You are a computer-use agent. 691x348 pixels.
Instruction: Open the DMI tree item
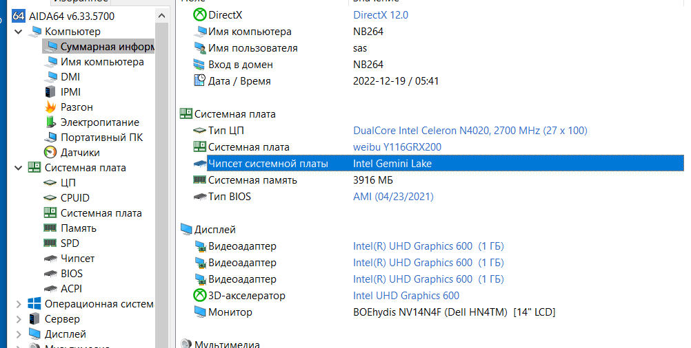pos(70,77)
